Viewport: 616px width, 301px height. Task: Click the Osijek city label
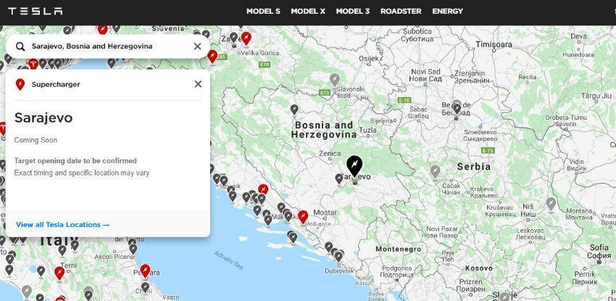click(x=369, y=59)
